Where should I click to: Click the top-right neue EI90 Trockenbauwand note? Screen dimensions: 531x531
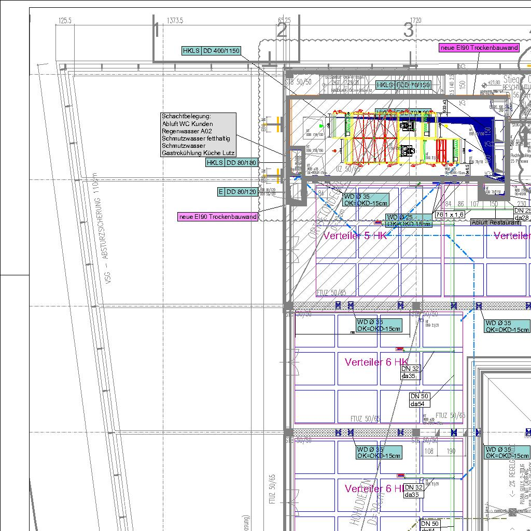(x=479, y=48)
